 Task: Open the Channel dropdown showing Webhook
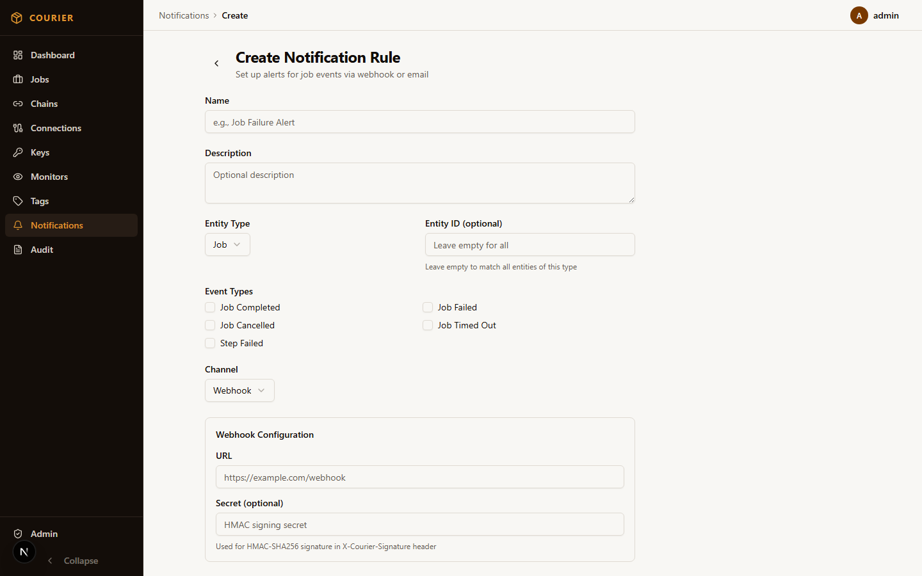pyautogui.click(x=239, y=390)
